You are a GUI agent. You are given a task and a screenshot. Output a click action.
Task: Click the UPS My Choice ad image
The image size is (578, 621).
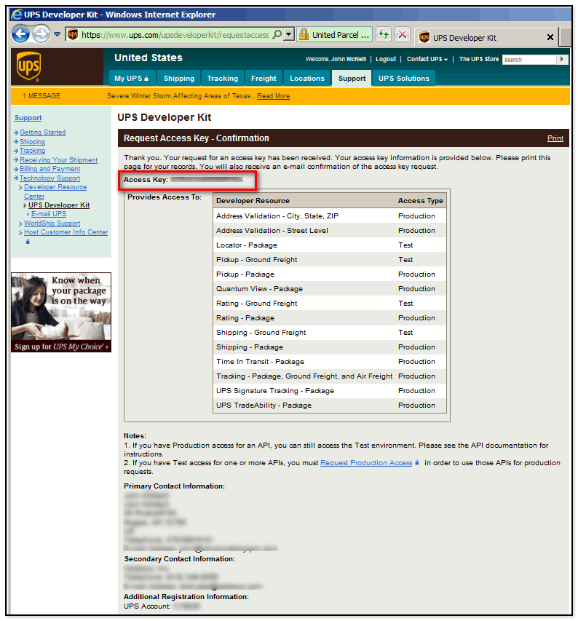coord(61,312)
